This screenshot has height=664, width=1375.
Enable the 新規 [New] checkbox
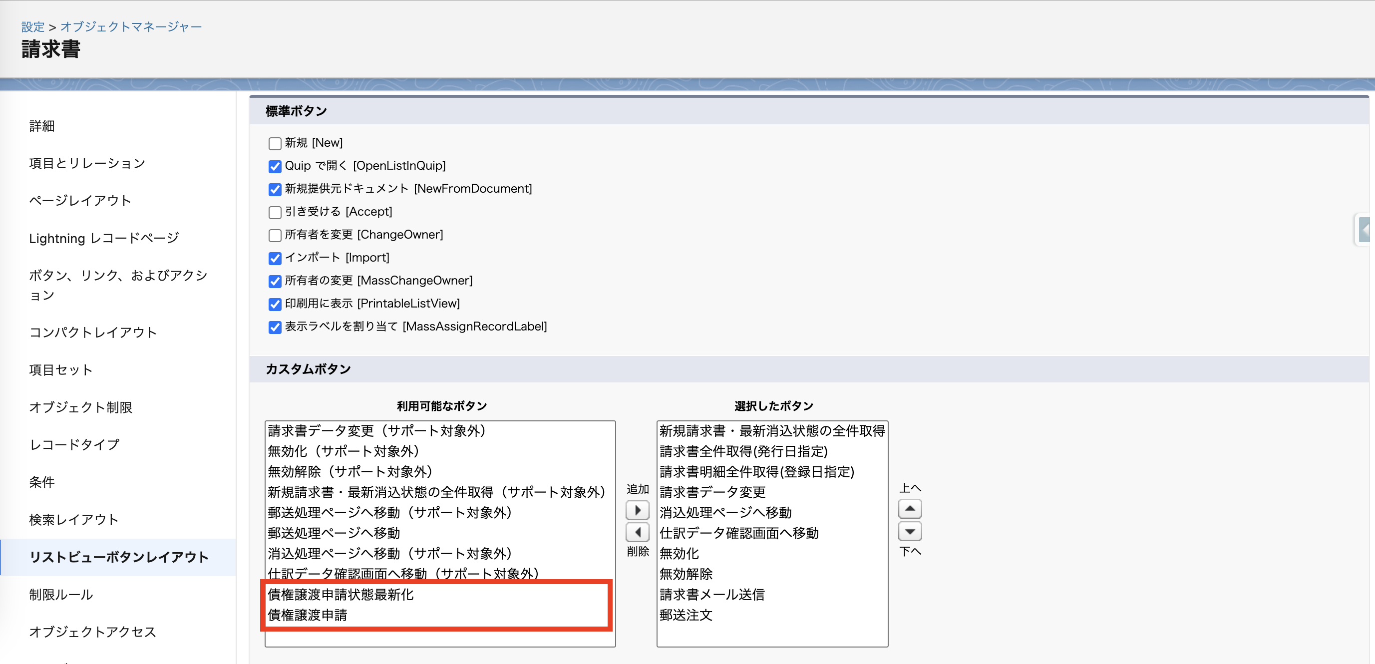(x=275, y=143)
